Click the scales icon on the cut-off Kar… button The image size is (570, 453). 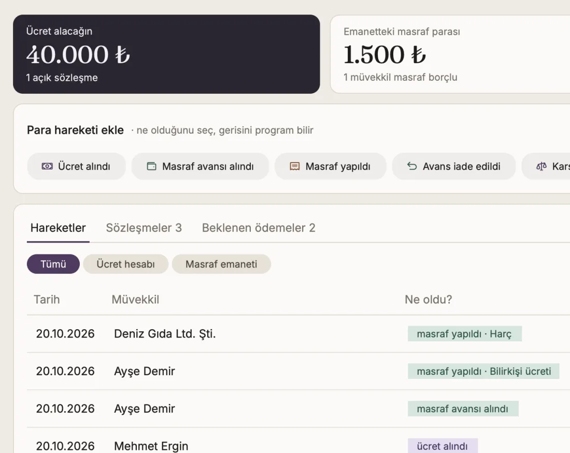[x=541, y=166]
